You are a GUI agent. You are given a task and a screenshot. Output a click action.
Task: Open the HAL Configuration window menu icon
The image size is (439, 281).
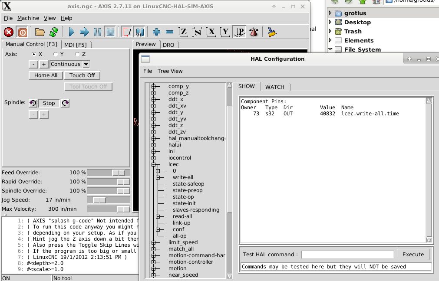click(145, 59)
